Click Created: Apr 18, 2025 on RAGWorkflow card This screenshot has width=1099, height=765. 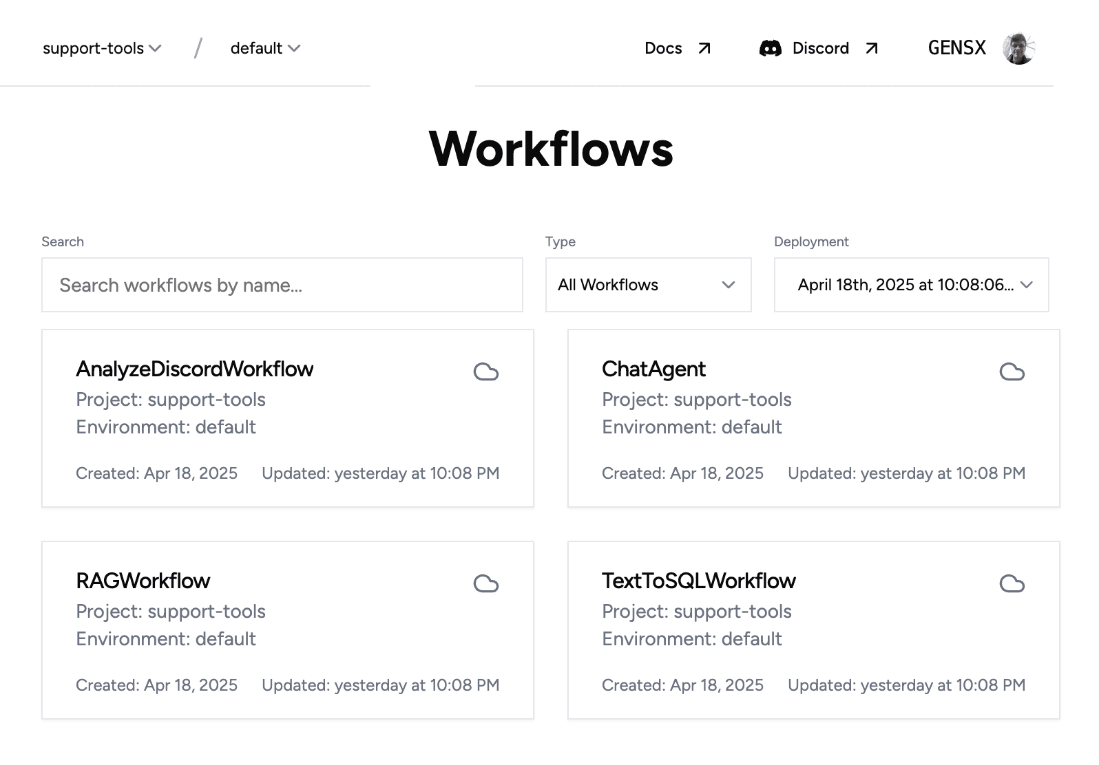click(x=156, y=685)
